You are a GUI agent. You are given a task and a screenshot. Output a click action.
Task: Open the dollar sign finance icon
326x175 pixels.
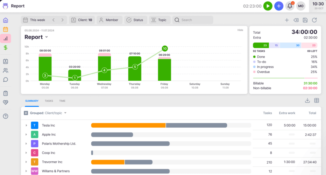pyautogui.click(x=5, y=48)
